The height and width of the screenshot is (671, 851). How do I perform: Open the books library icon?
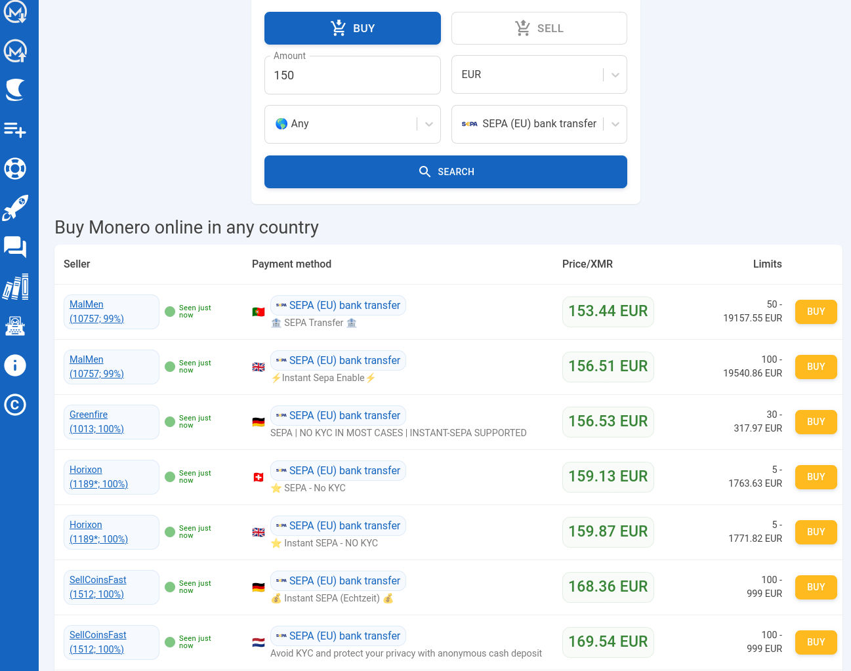(x=15, y=287)
